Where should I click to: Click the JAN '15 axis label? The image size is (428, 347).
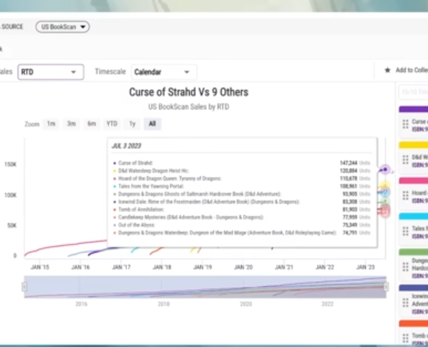[x=40, y=267]
